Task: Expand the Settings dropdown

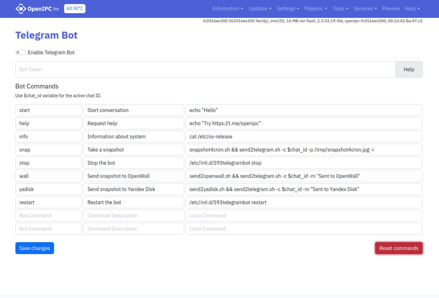Action: (288, 9)
